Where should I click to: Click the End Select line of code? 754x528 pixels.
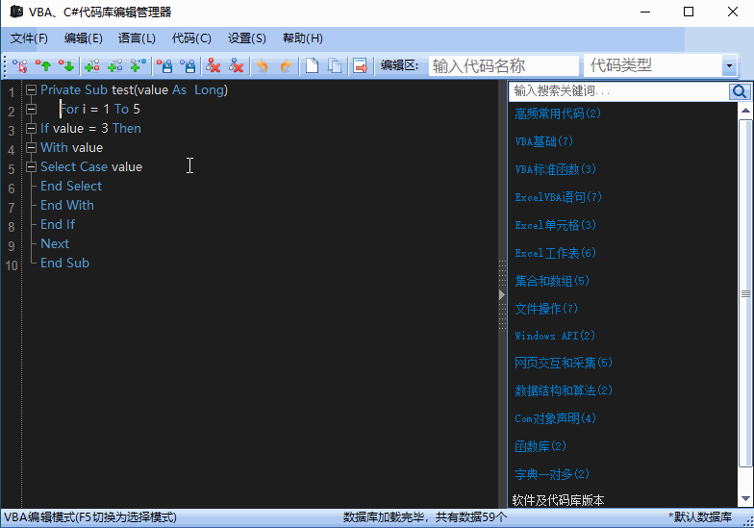[x=71, y=187]
